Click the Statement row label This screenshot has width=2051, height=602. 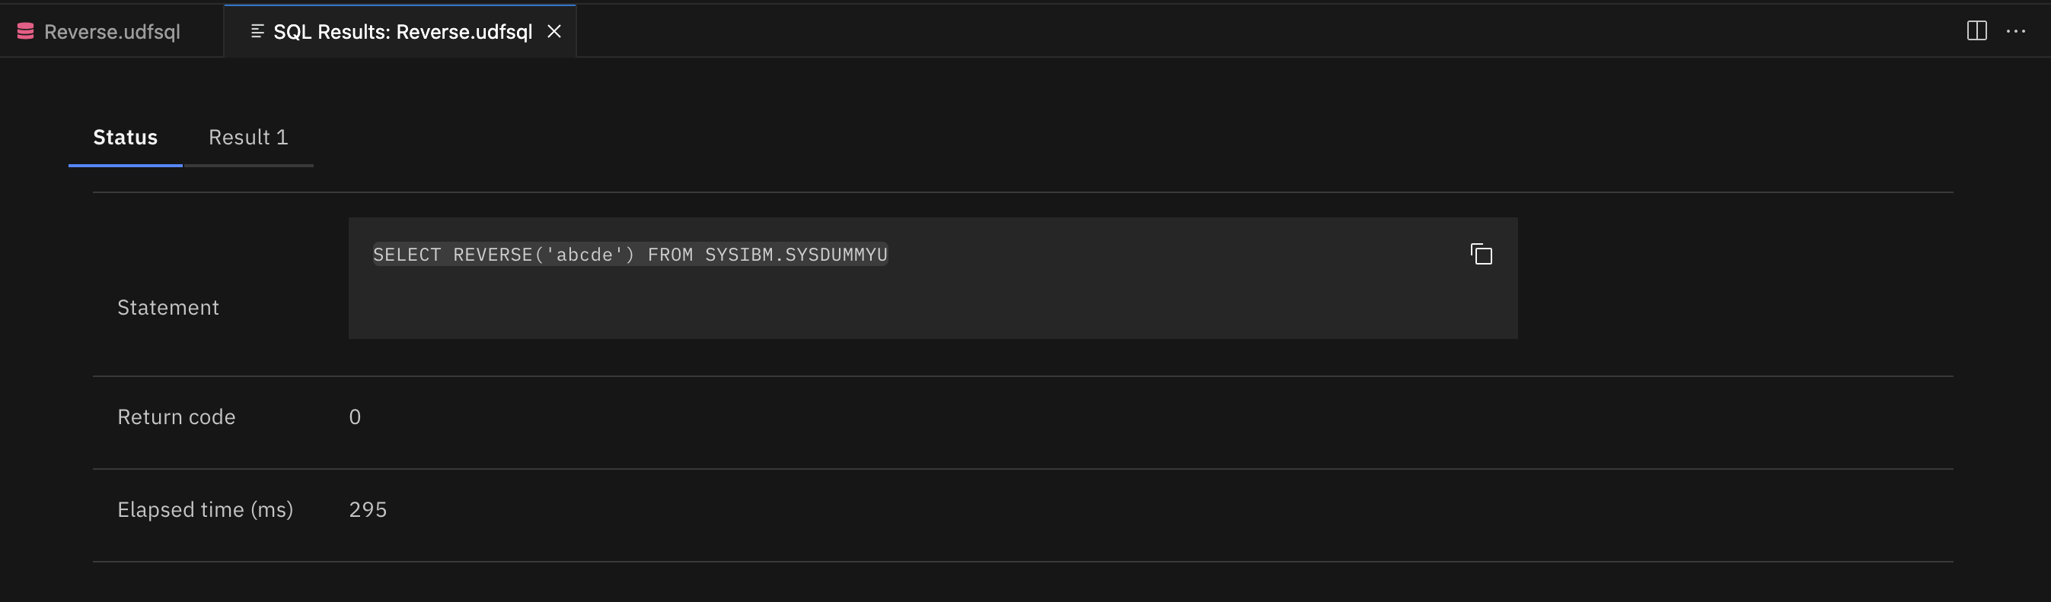click(168, 308)
